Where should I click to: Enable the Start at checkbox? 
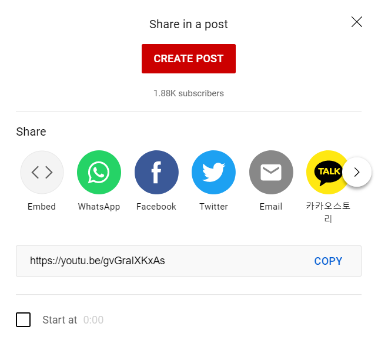(23, 319)
